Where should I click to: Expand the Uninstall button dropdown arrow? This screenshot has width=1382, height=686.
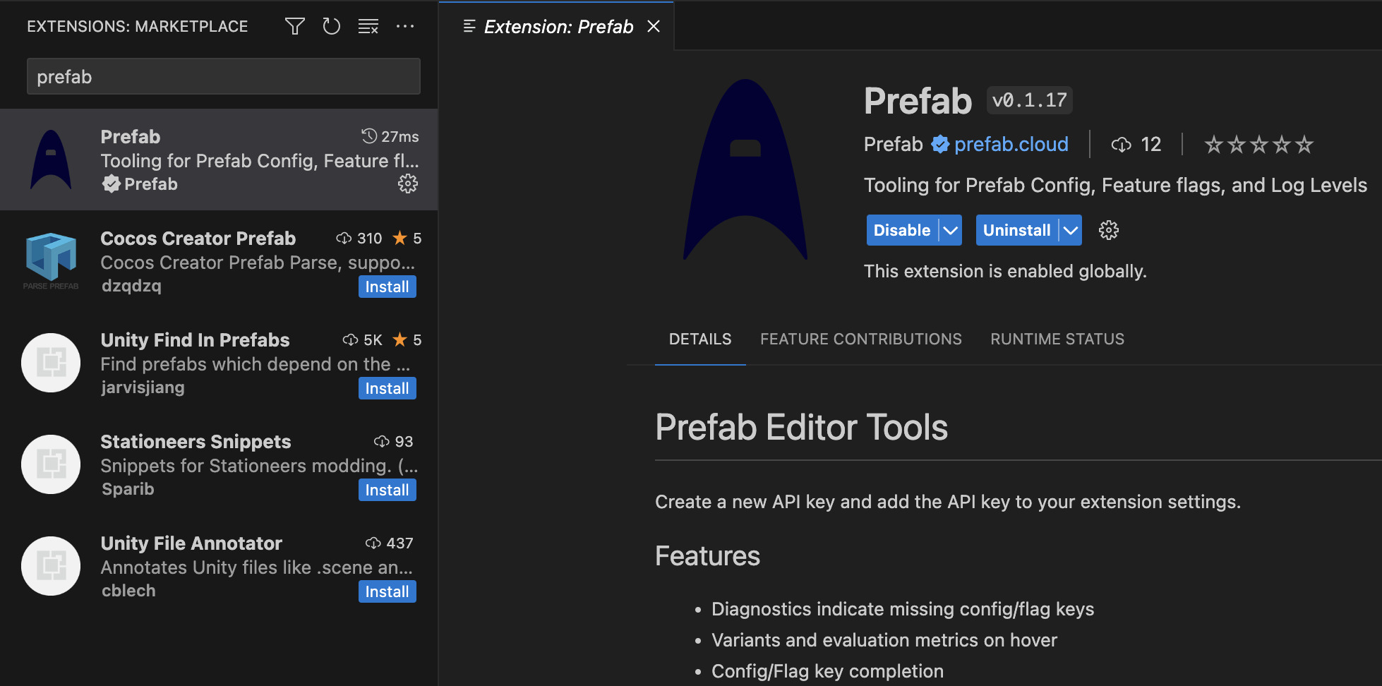1071,230
